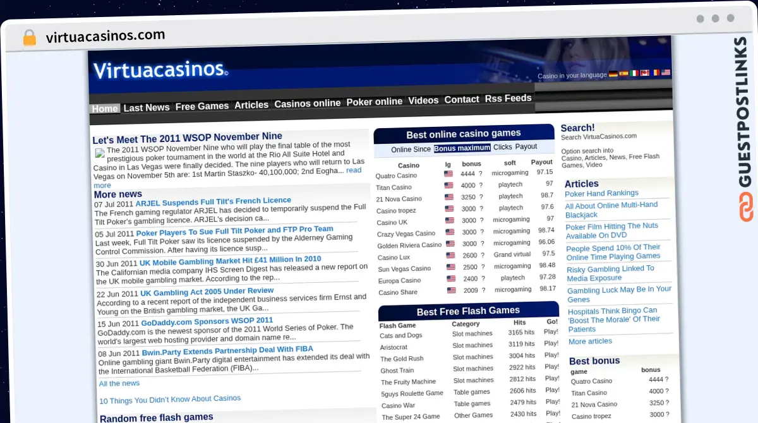The width and height of the screenshot is (758, 423).
Task: Select the German flag language icon
Action: click(613, 74)
